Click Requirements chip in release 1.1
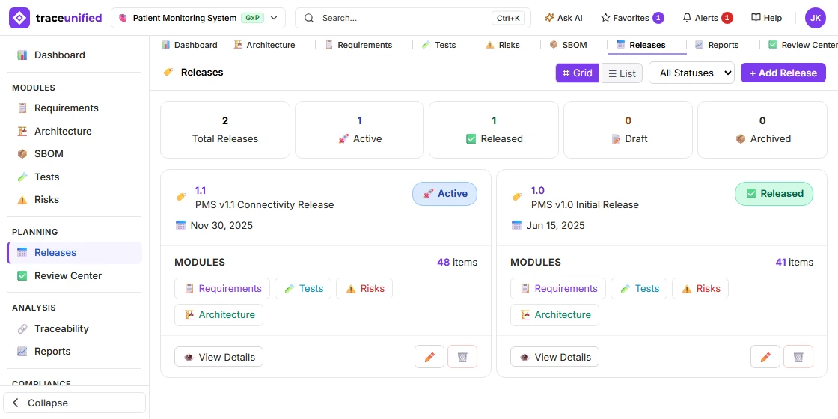 221,289
